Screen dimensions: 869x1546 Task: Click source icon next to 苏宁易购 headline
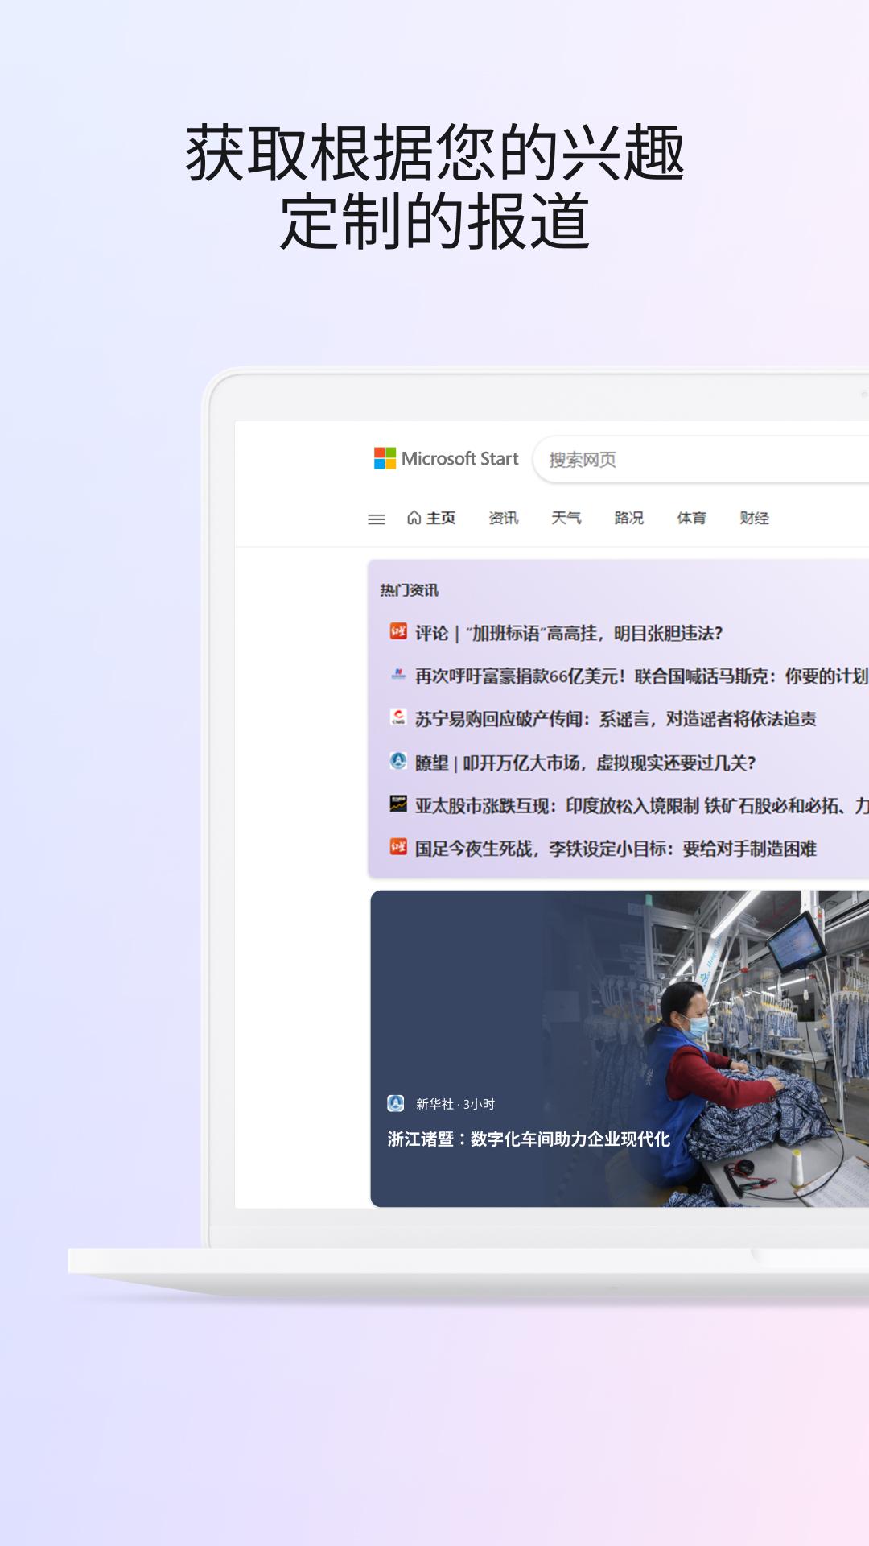pos(398,717)
